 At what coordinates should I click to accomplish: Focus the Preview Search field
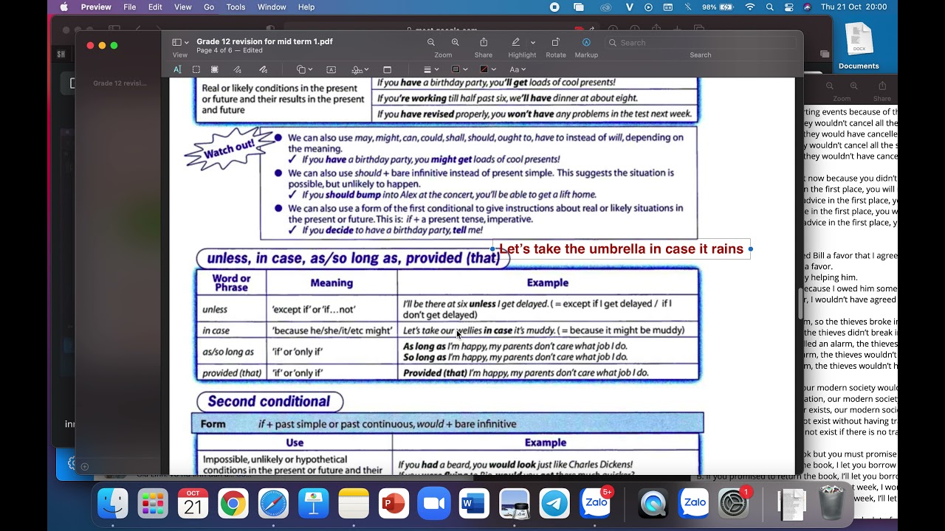tap(701, 43)
